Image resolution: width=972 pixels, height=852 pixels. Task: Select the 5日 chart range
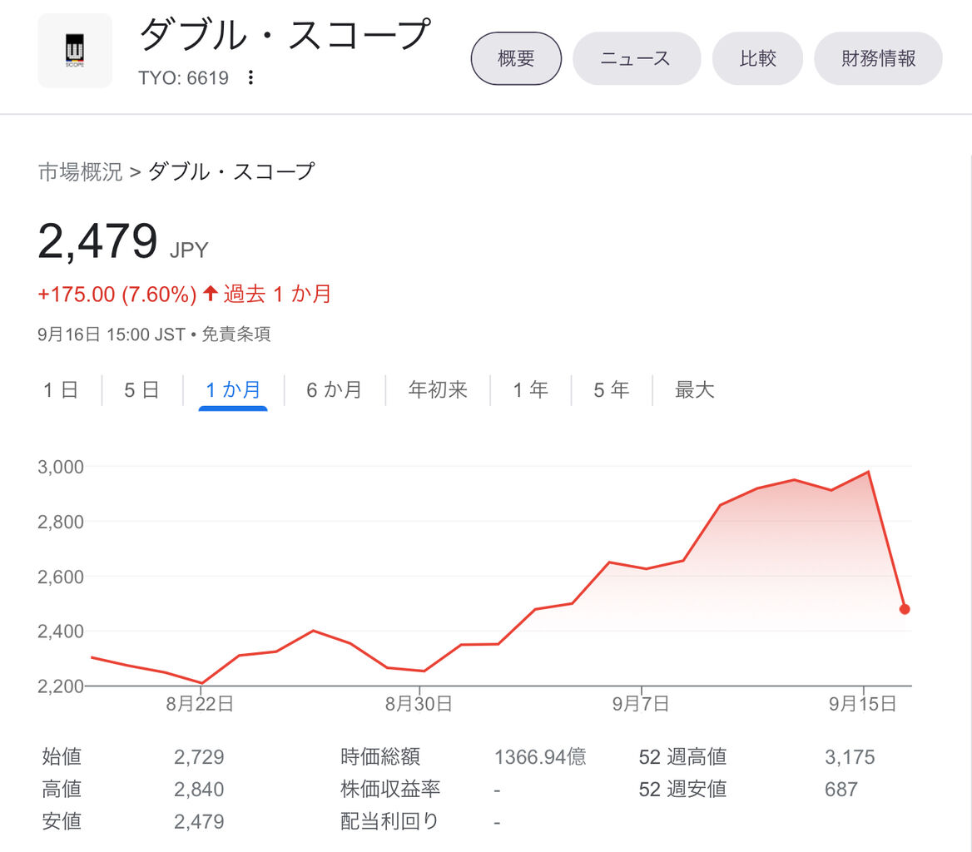142,389
